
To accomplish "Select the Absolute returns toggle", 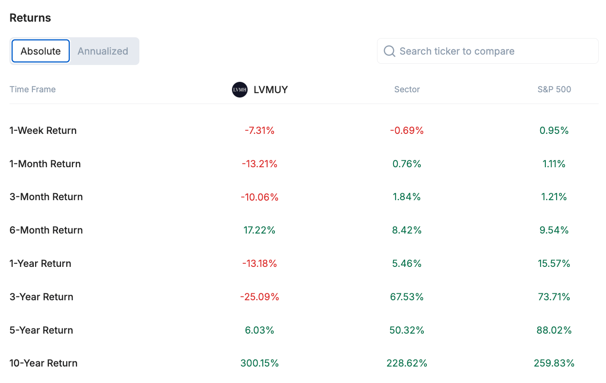I will [x=41, y=51].
